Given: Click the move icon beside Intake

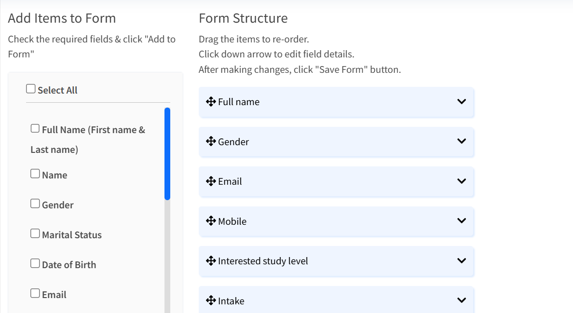Looking at the screenshot, I should click(211, 300).
